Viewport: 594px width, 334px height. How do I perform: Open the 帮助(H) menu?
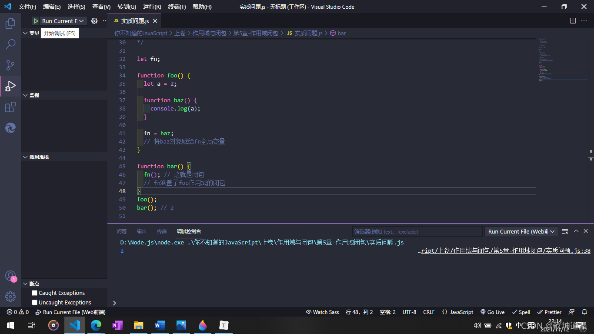pos(202,7)
